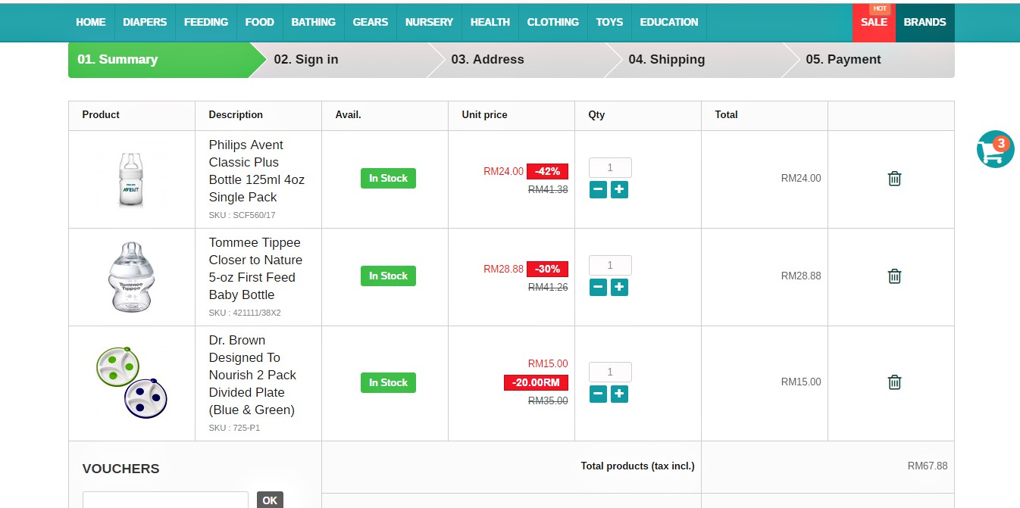Screen dimensions: 1020x508
Task: Click In Stock badge for Philips Avent
Action: click(x=388, y=179)
